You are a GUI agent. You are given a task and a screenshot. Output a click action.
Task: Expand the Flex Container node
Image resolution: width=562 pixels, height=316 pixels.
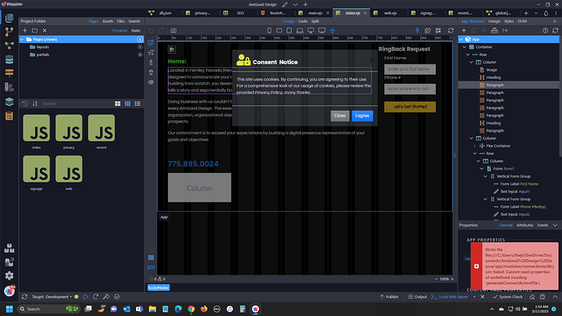point(475,146)
